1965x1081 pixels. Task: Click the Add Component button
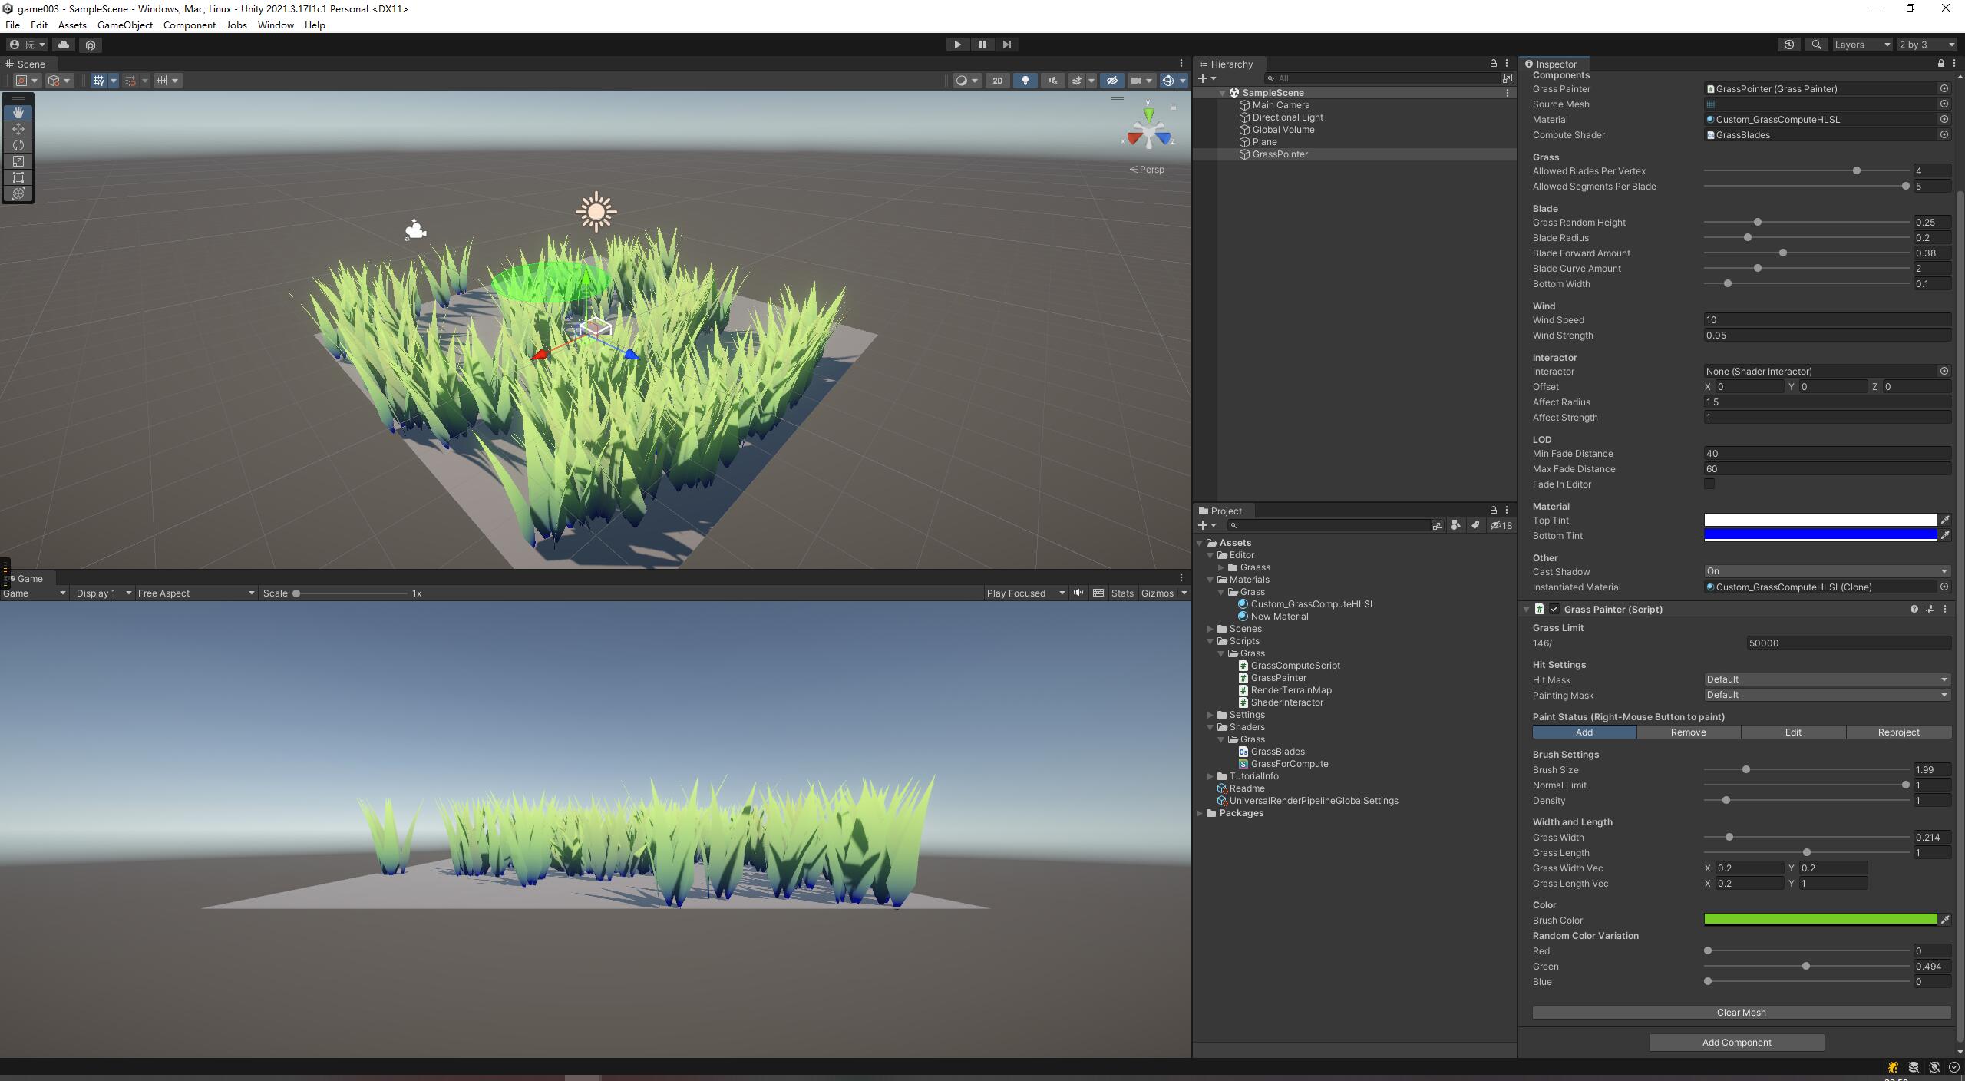pyautogui.click(x=1736, y=1043)
